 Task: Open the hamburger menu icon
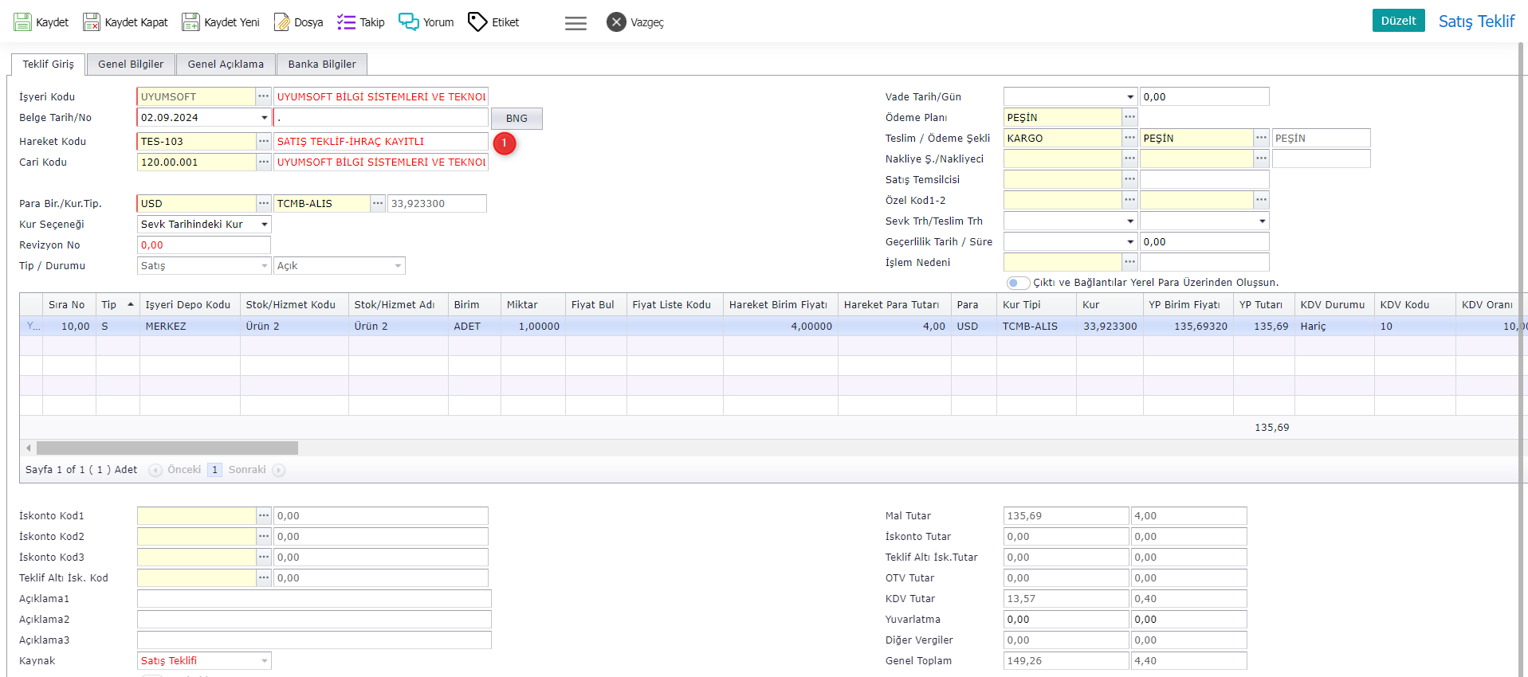(x=575, y=23)
